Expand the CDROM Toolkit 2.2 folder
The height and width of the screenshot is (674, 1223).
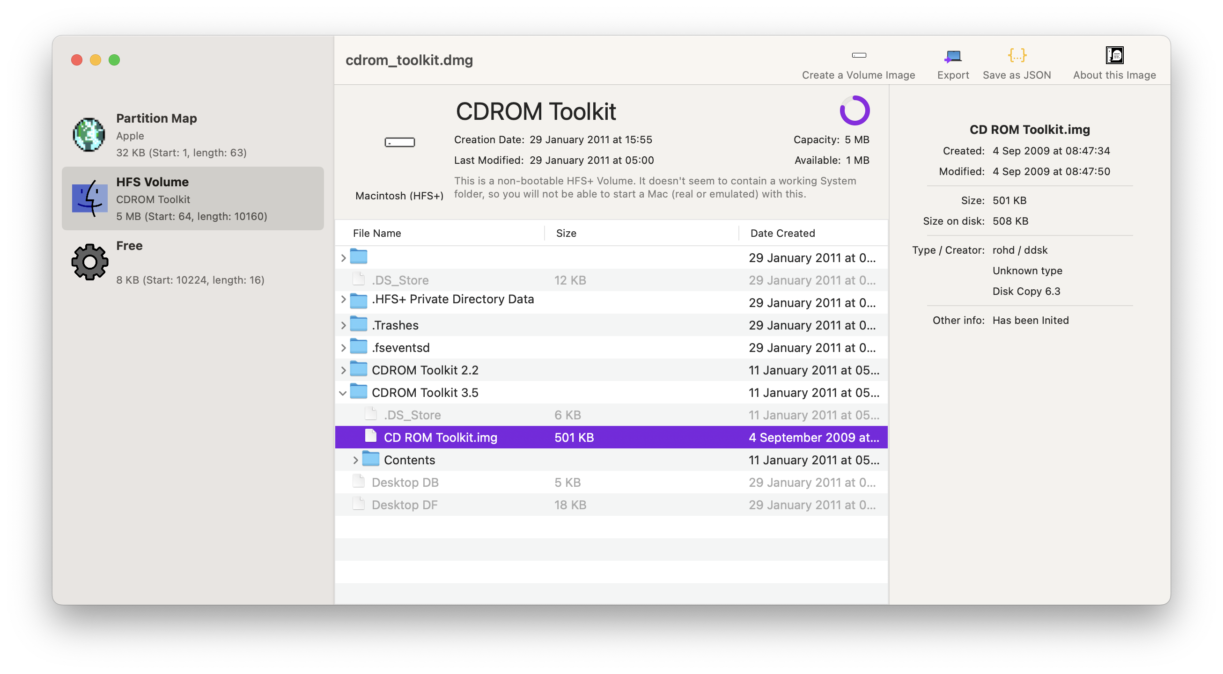tap(343, 370)
